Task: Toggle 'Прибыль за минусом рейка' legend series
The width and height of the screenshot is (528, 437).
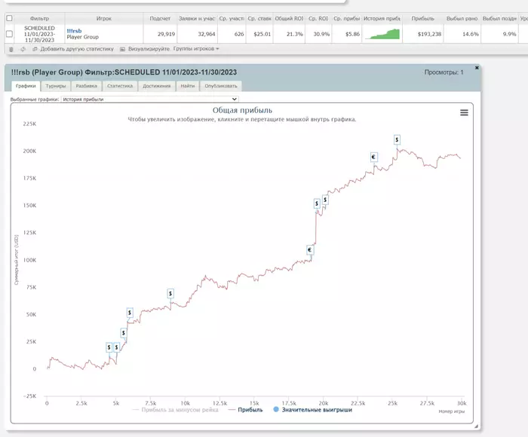Action: (176, 410)
